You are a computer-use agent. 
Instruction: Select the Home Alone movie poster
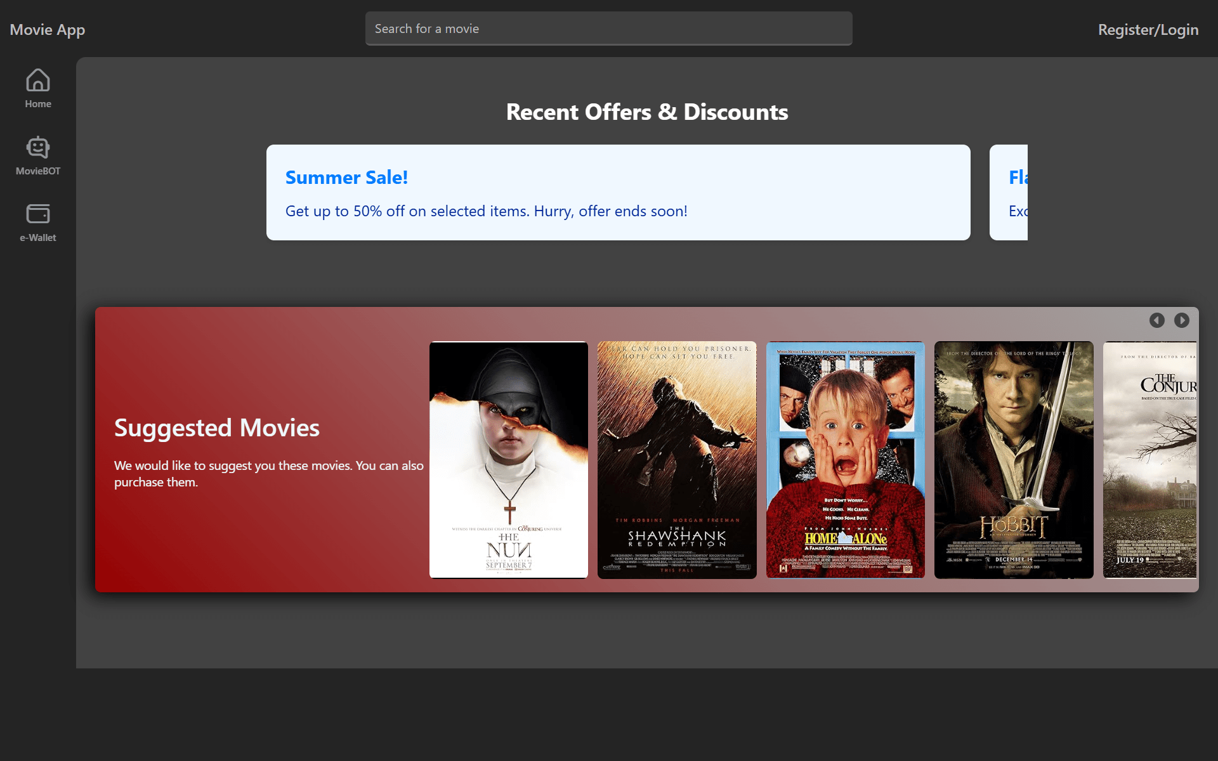[845, 460]
